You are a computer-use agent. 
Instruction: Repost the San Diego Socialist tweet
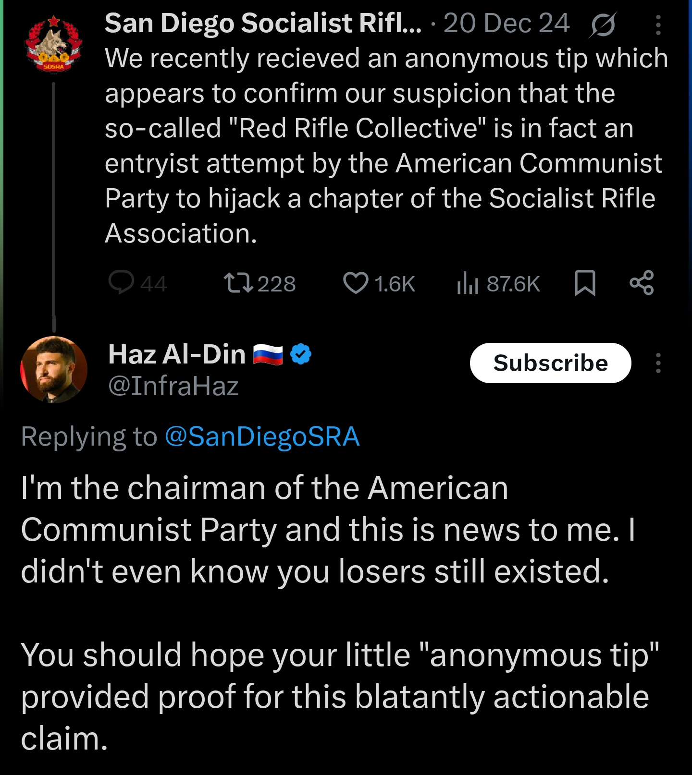pos(238,283)
